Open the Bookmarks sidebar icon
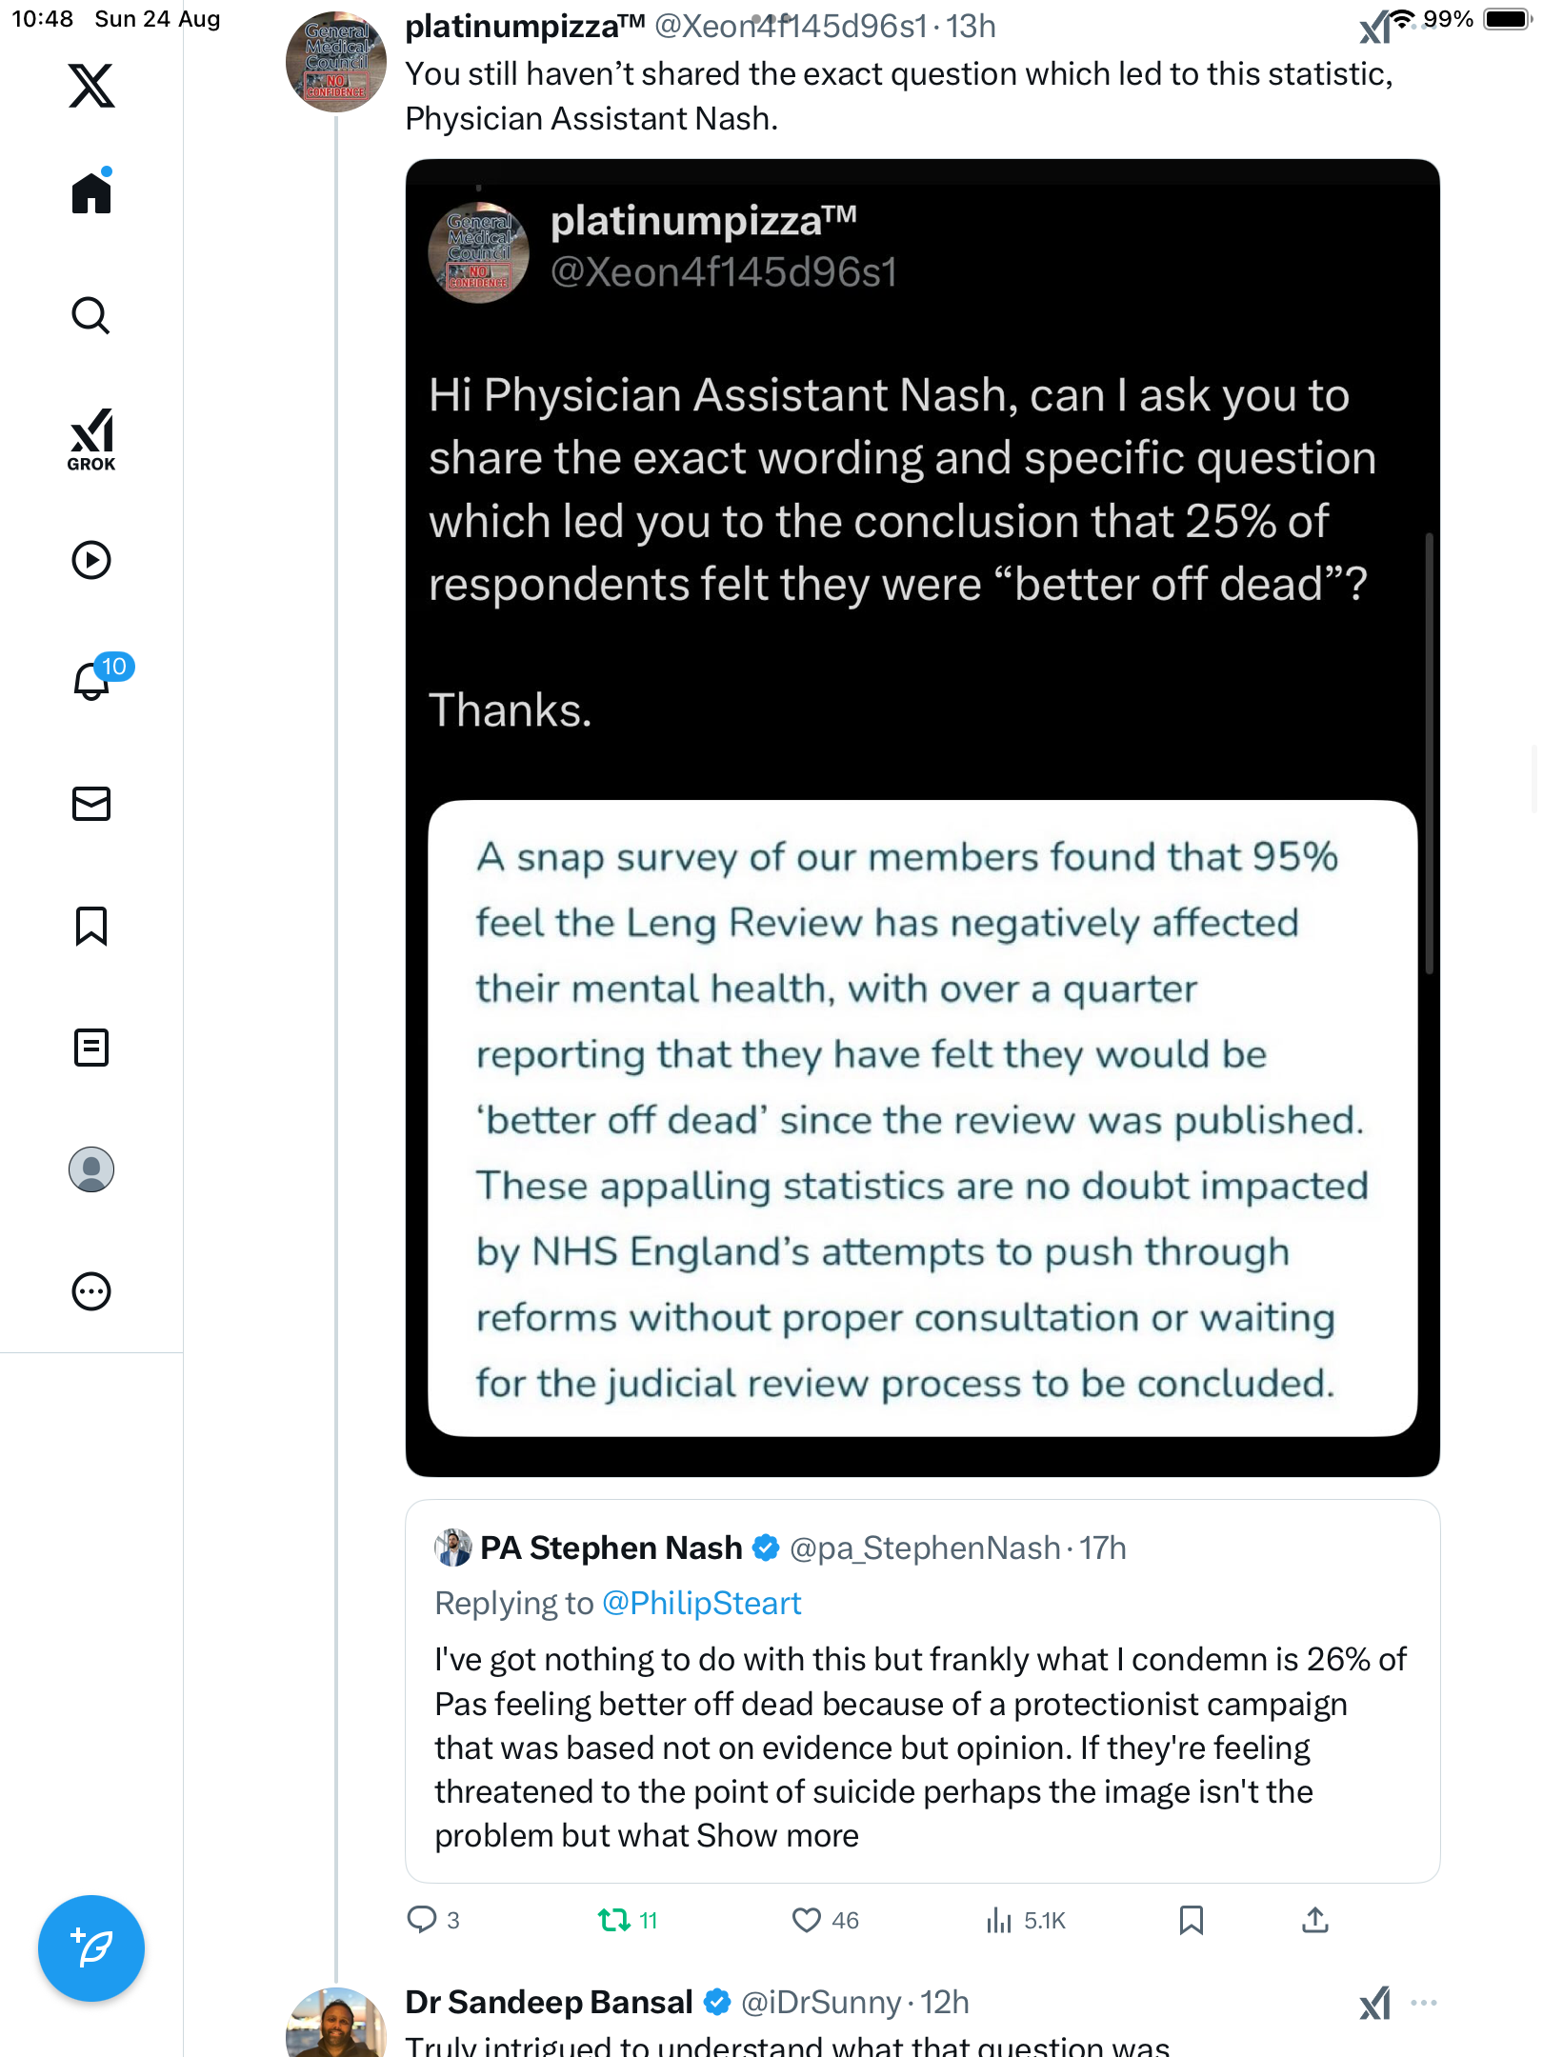Viewport: 1543px width, 2057px height. coord(91,926)
